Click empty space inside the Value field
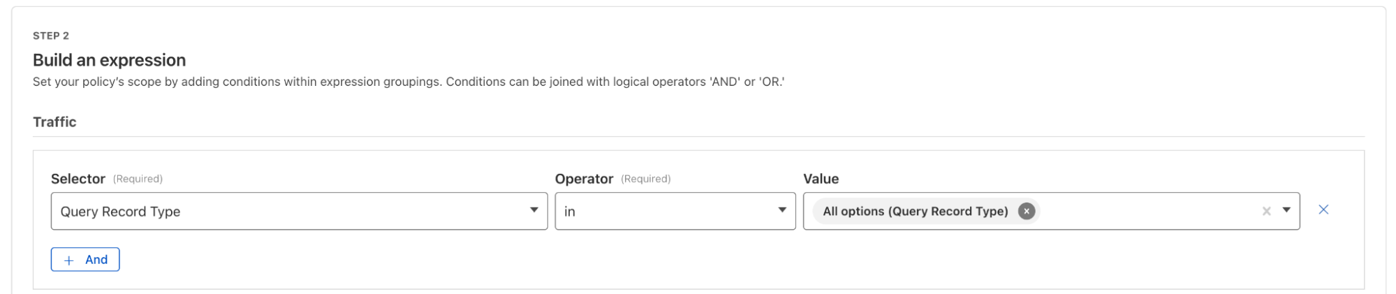1396x294 pixels. [1145, 212]
